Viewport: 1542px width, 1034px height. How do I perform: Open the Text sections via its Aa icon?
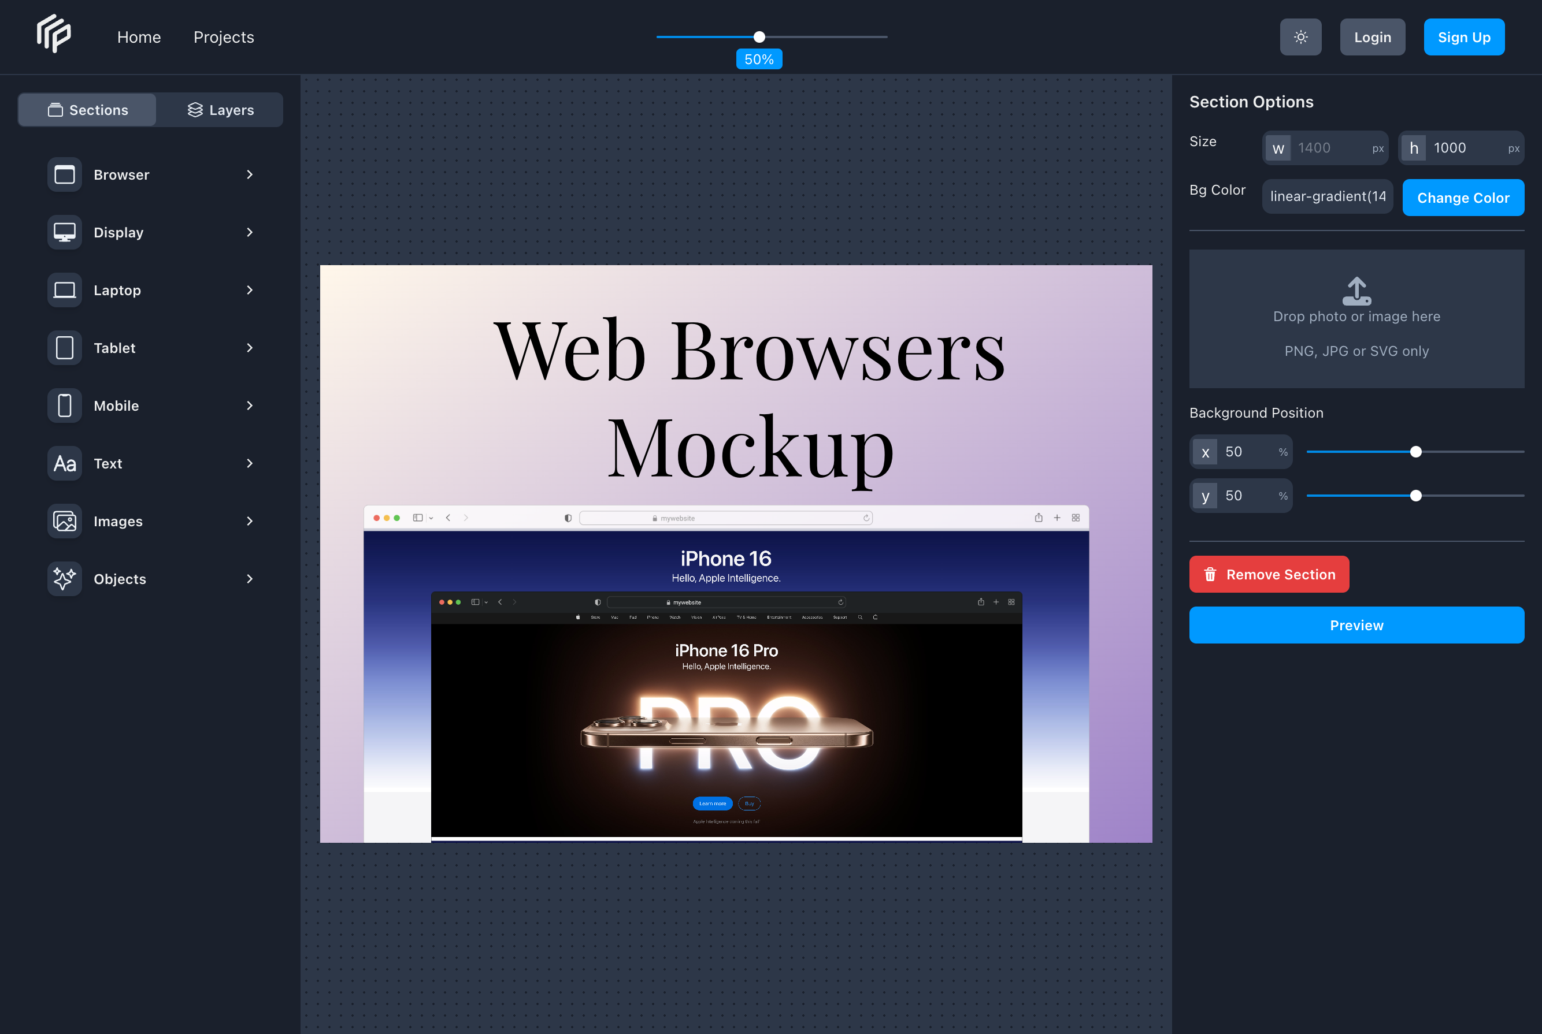(64, 463)
